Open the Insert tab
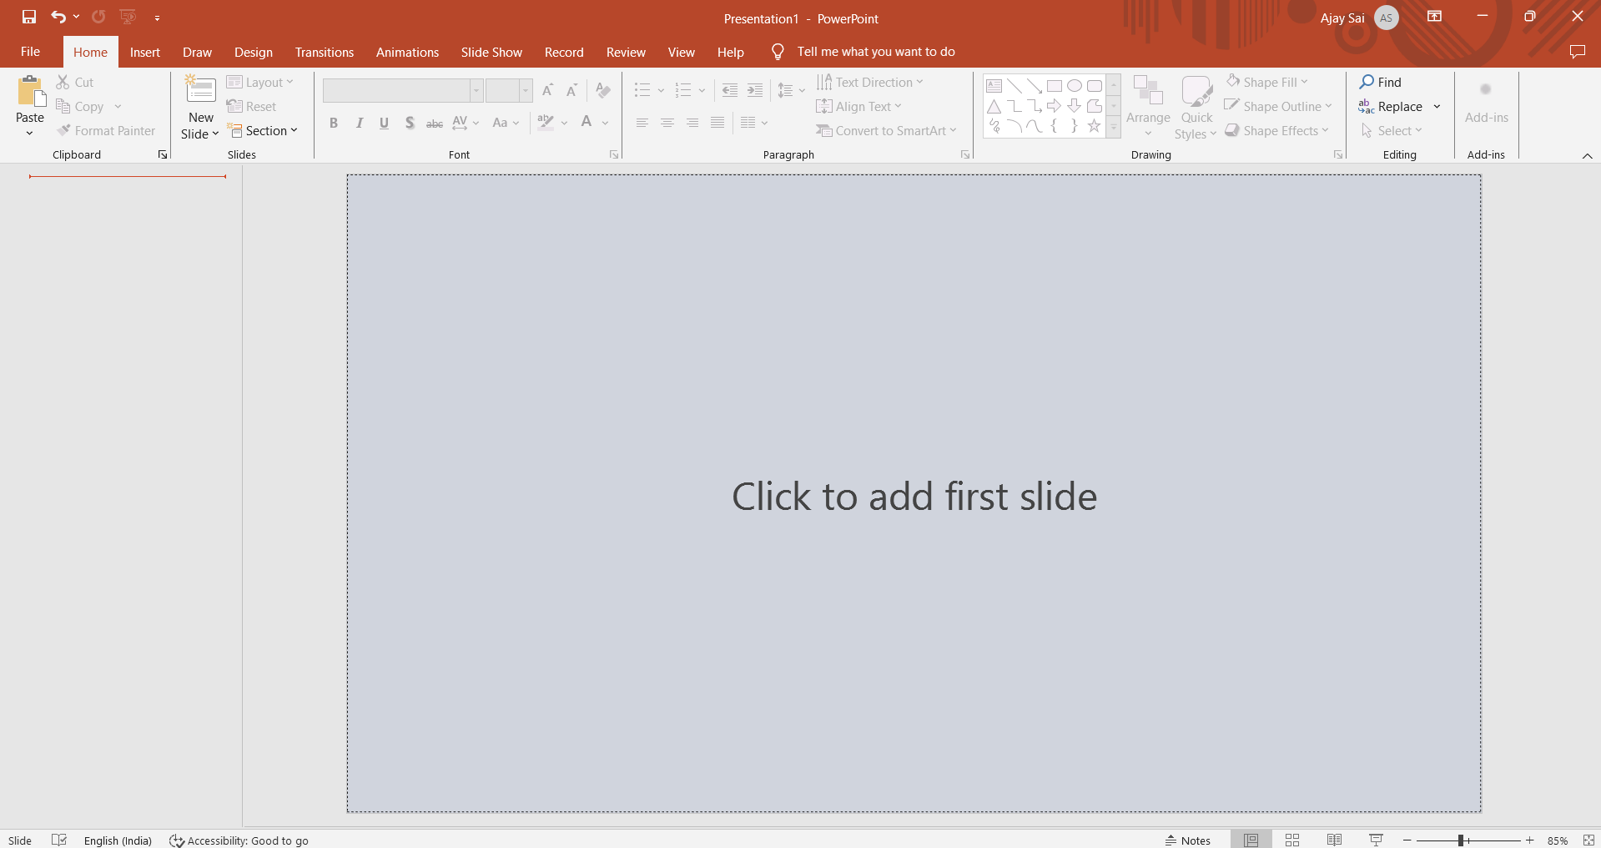 coord(144,52)
